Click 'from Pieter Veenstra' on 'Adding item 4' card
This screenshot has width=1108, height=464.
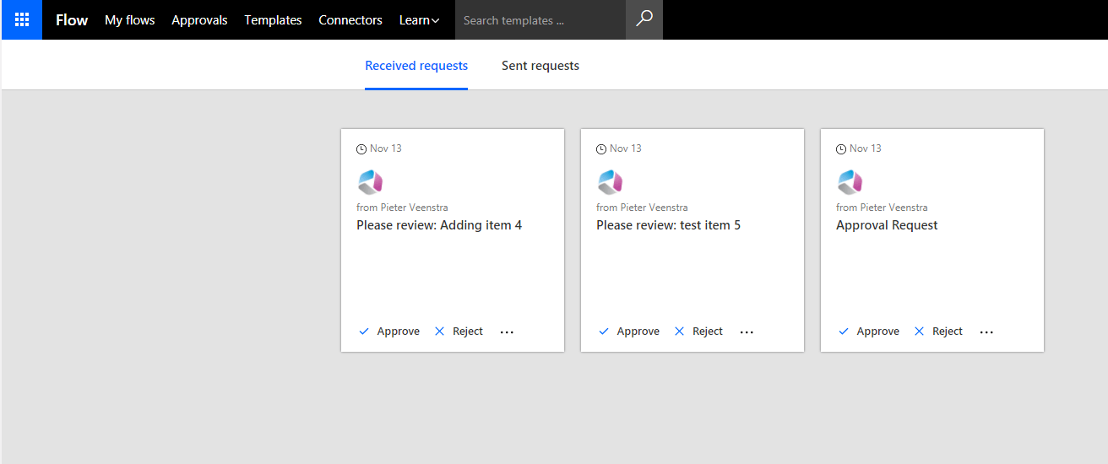pos(402,208)
